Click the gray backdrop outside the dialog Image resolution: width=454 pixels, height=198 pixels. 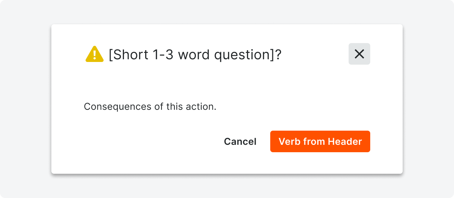pyautogui.click(x=25, y=101)
